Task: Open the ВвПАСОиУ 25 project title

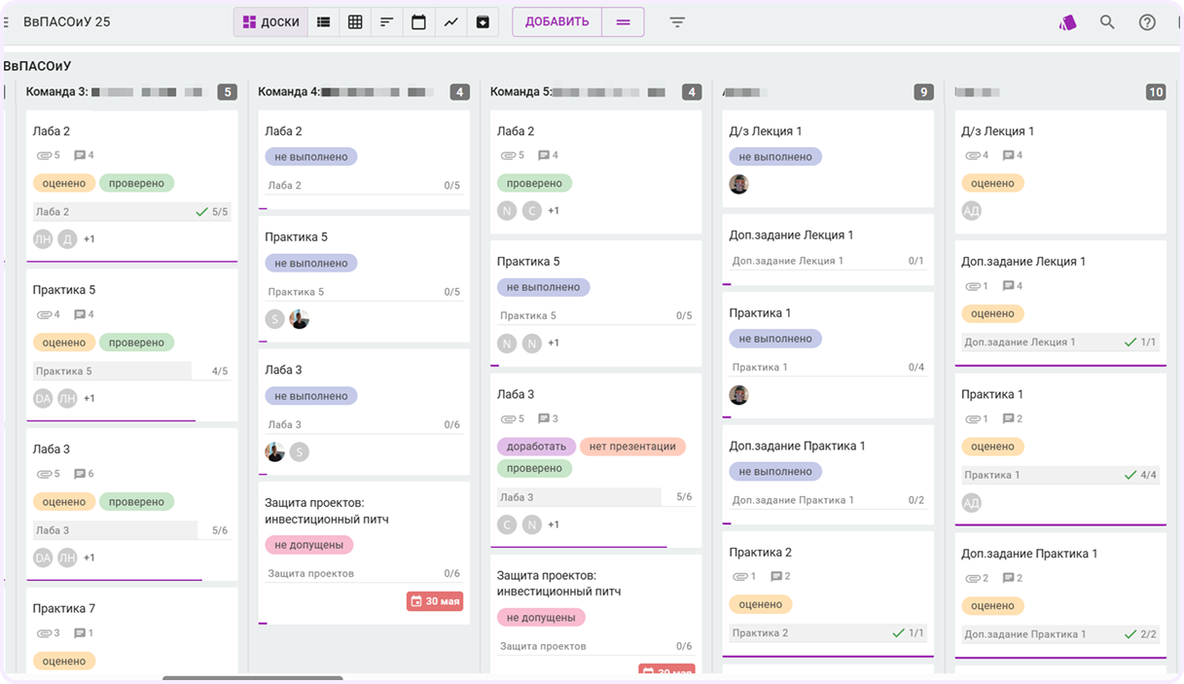Action: point(67,21)
